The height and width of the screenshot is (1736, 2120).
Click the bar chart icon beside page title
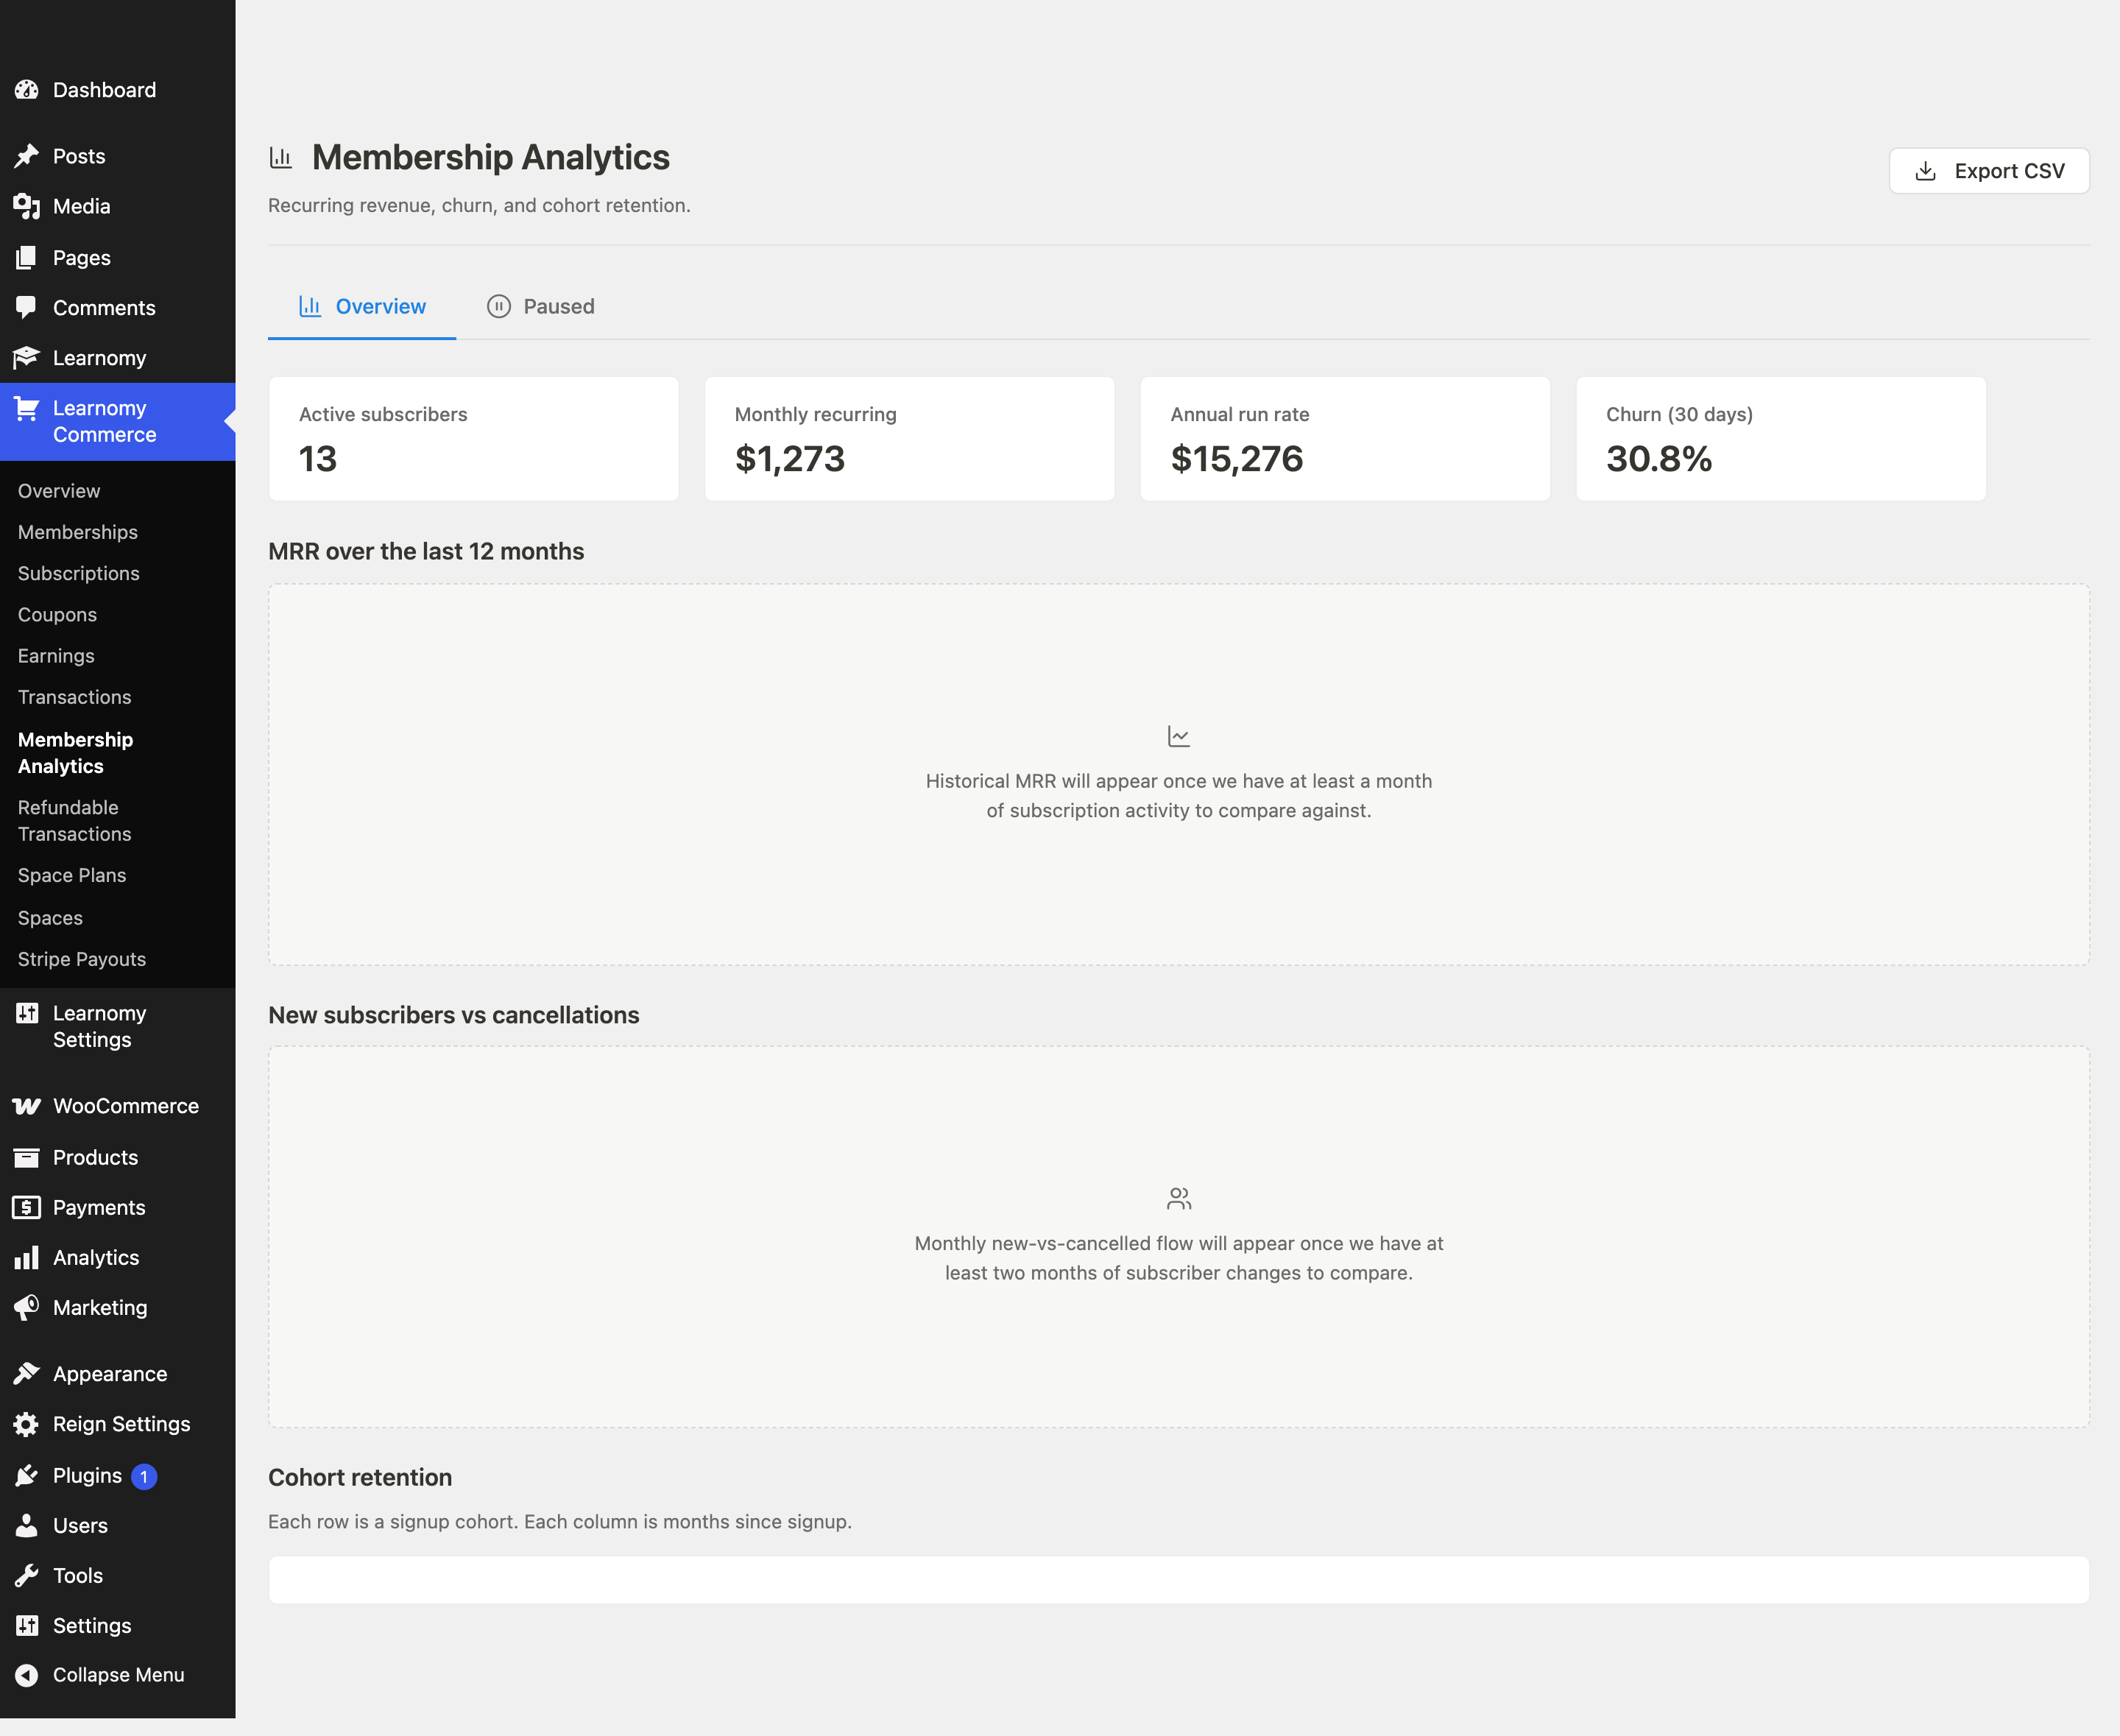281,157
